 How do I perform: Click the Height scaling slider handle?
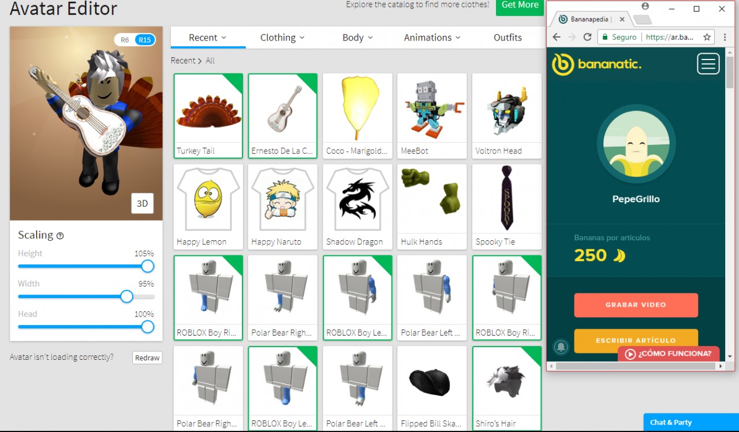click(148, 266)
